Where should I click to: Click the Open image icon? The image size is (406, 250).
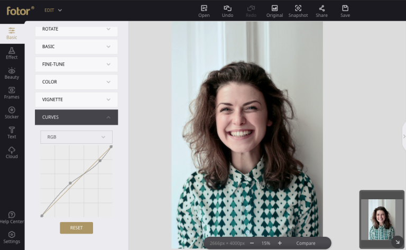204,11
